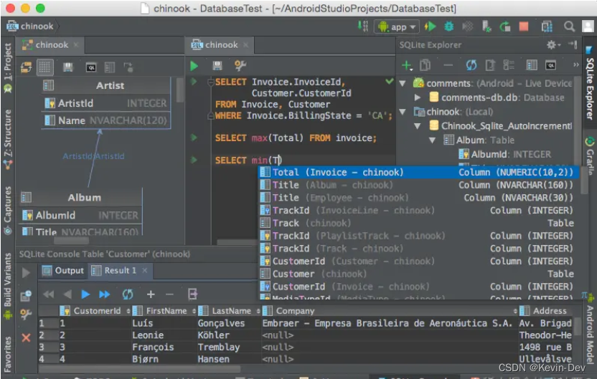The image size is (597, 379).
Task: Click the grid view icon in diagram toolbar
Action: 44,67
